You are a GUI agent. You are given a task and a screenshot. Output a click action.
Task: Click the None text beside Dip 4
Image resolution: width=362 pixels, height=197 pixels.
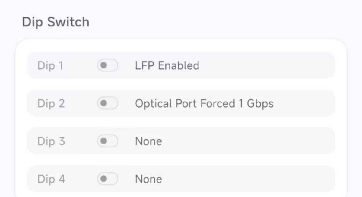click(x=148, y=179)
